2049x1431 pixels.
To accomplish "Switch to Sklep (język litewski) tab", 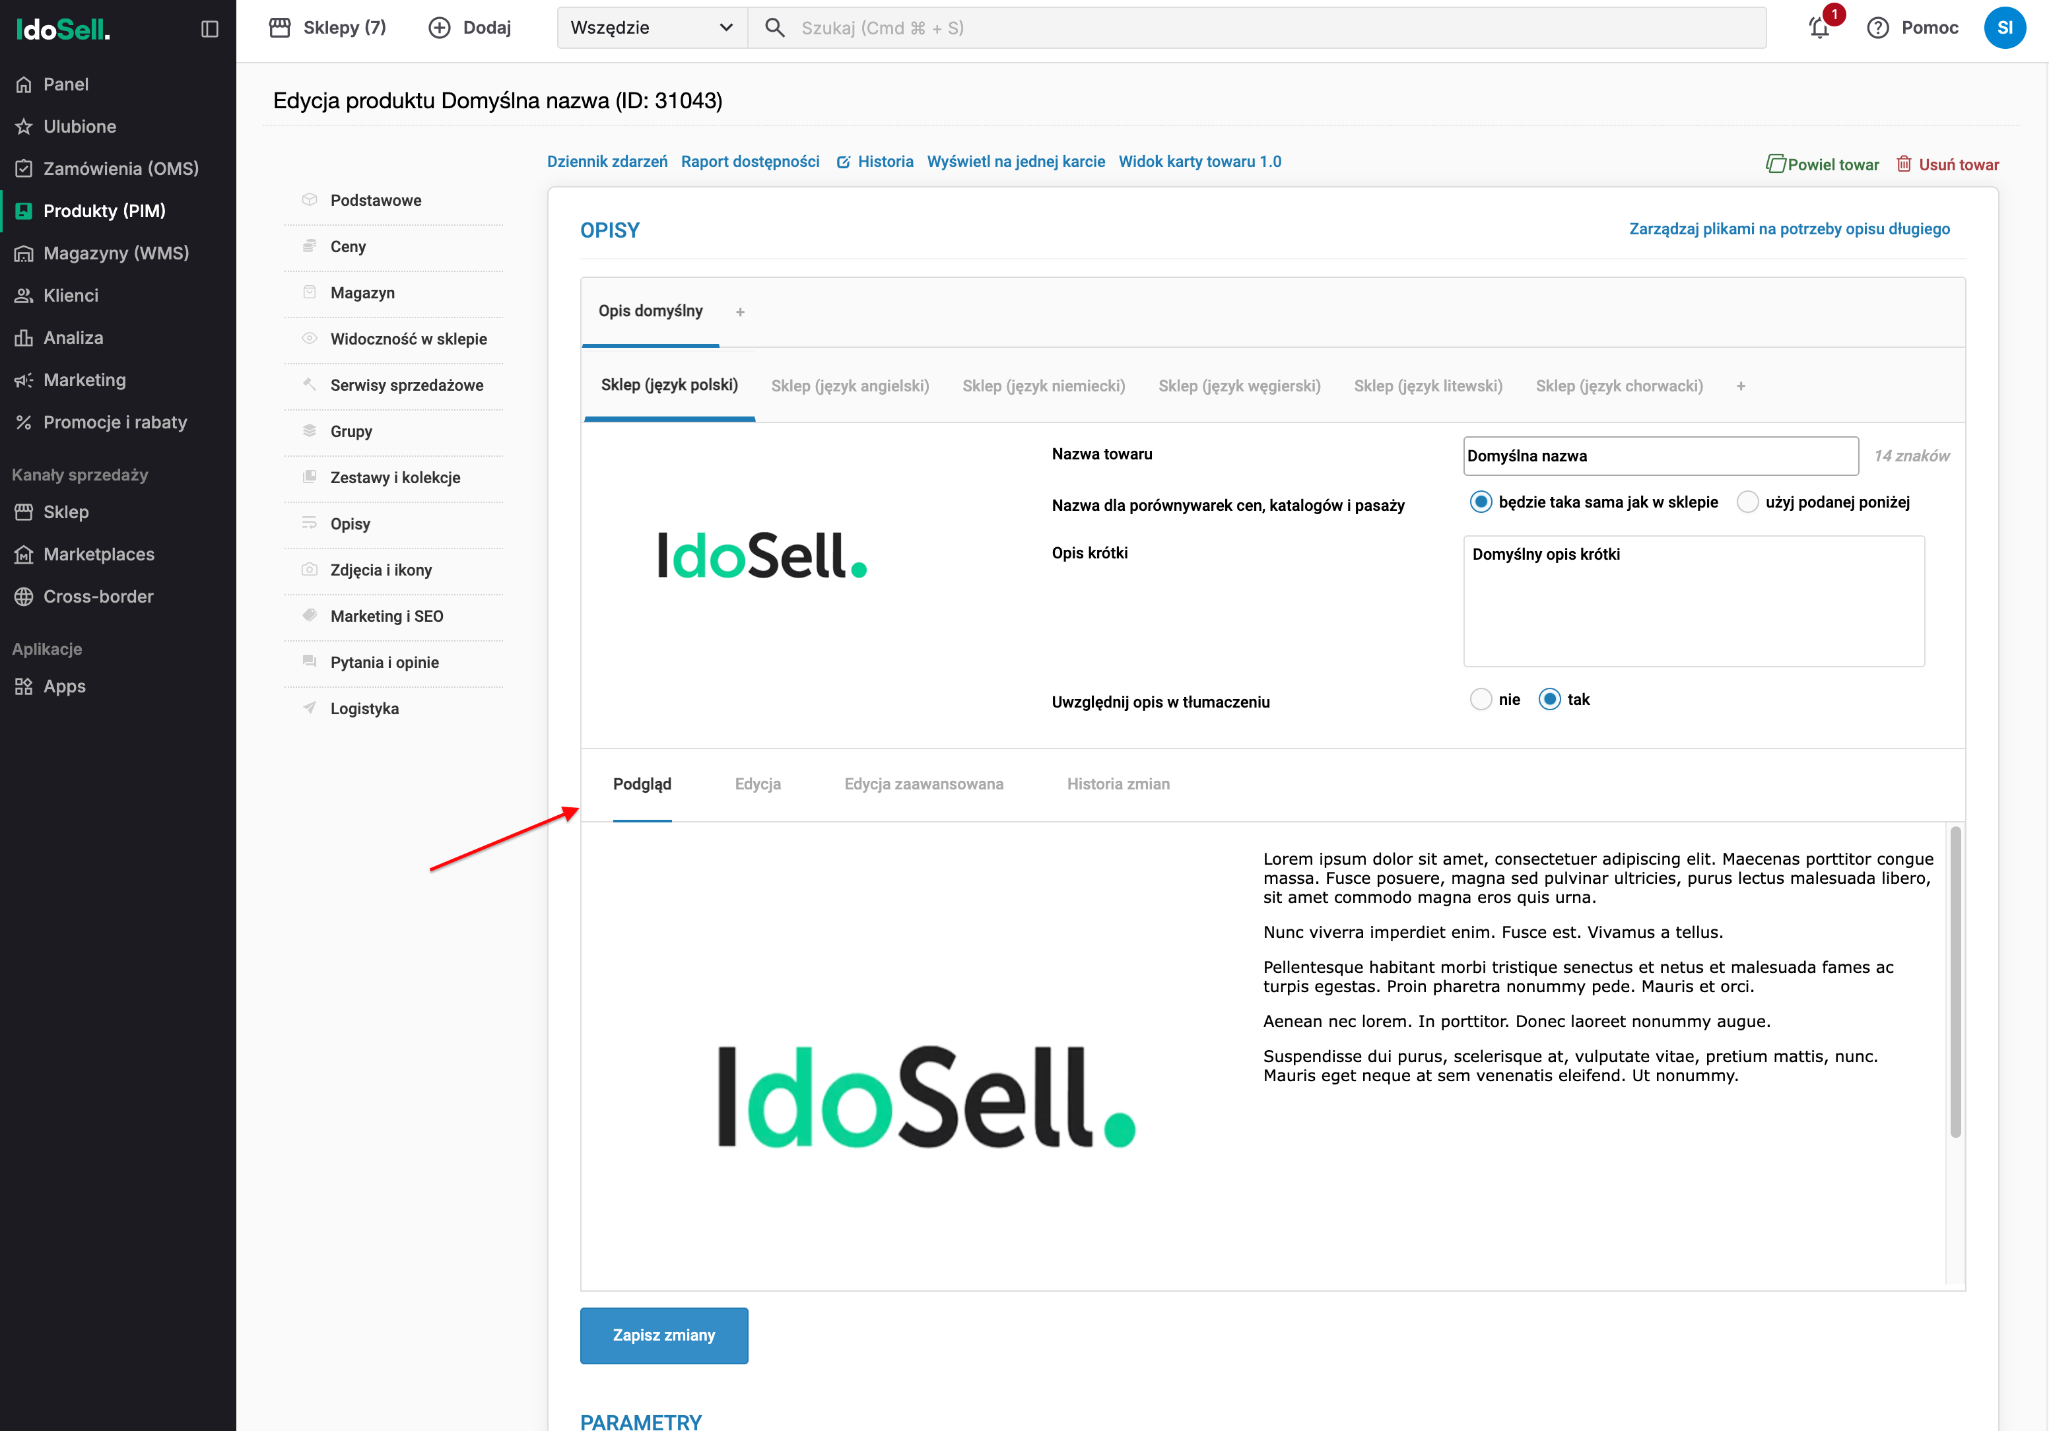I will 1428,386.
